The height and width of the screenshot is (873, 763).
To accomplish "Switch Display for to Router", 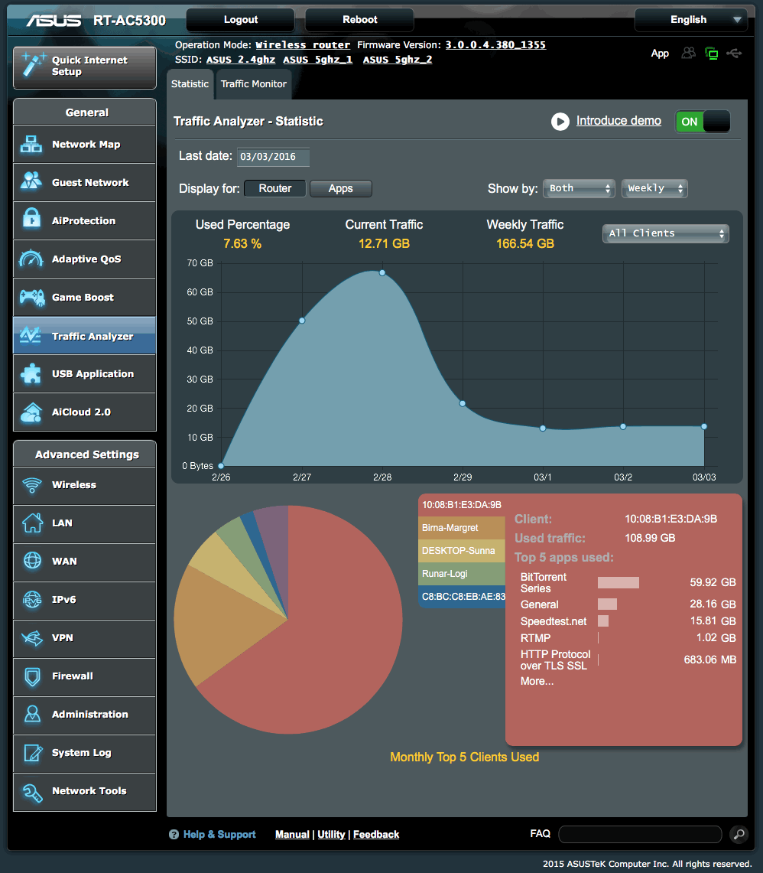I will tap(274, 188).
